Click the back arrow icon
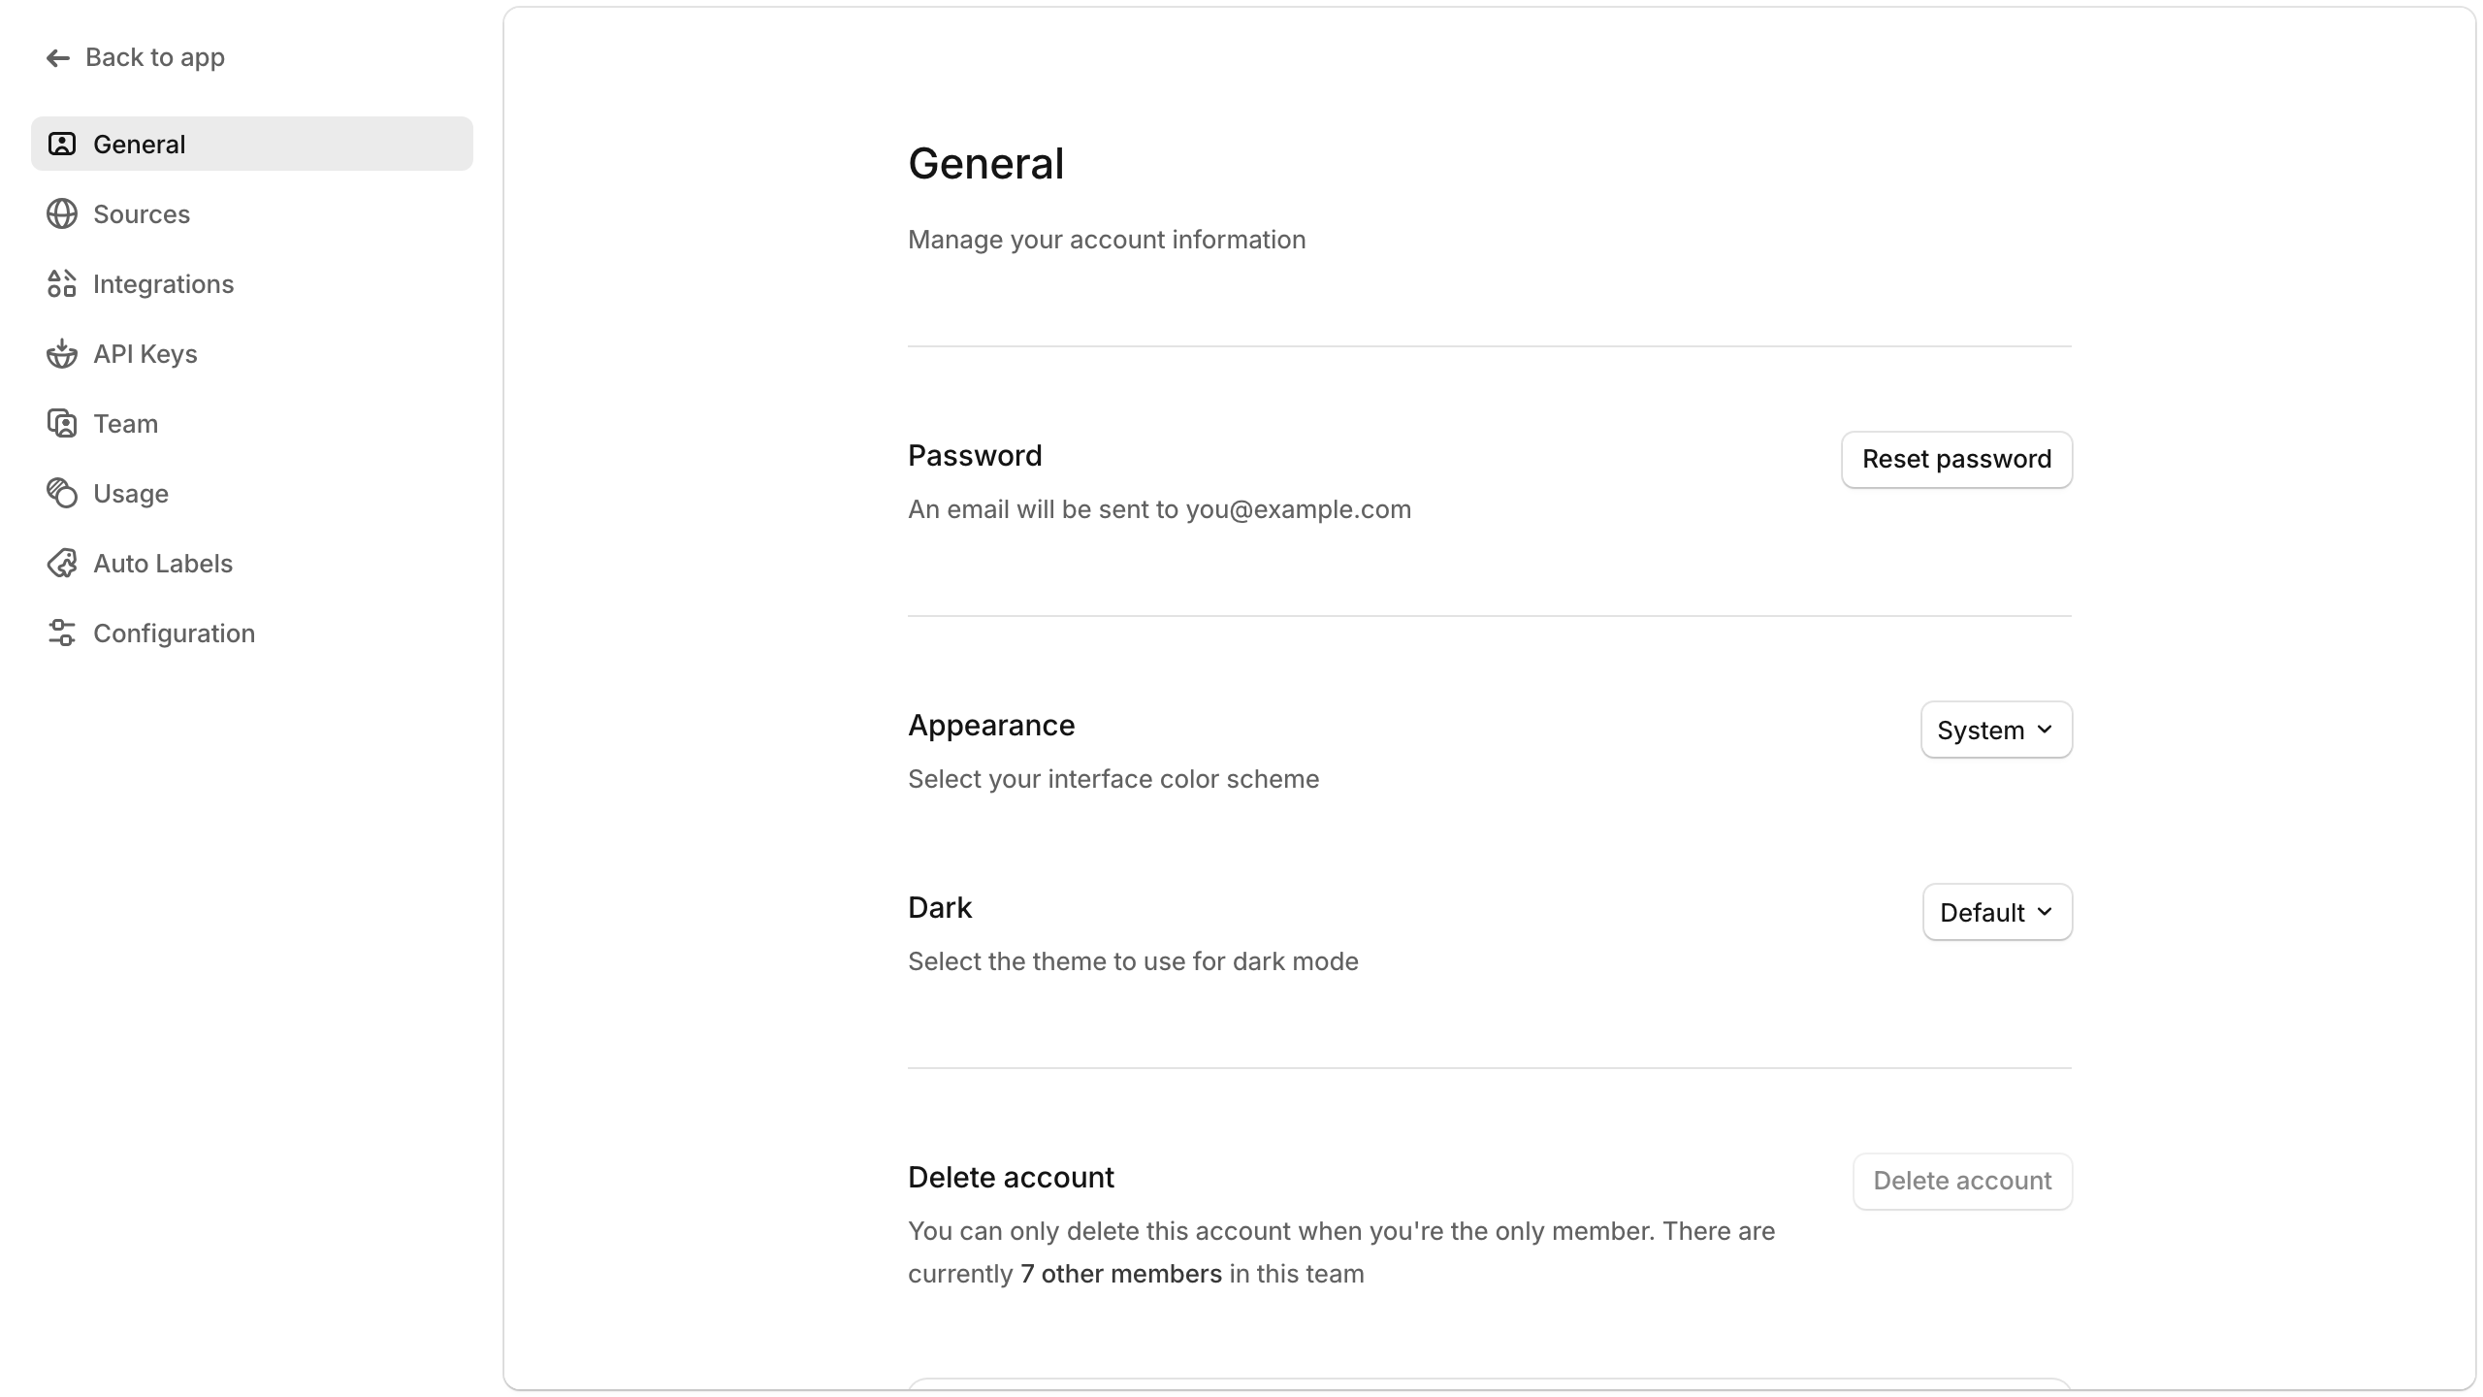The image size is (2483, 1397). pyautogui.click(x=58, y=58)
